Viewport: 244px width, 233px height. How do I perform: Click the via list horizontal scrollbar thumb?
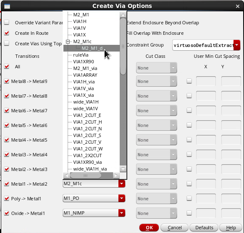pyautogui.click(x=85, y=176)
